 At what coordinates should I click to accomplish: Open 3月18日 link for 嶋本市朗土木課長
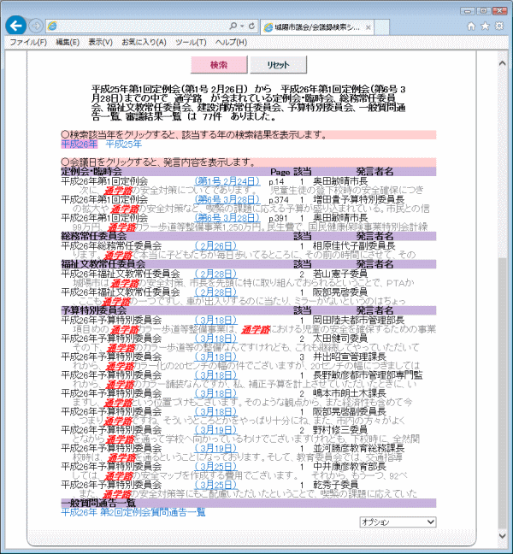pyautogui.click(x=215, y=393)
